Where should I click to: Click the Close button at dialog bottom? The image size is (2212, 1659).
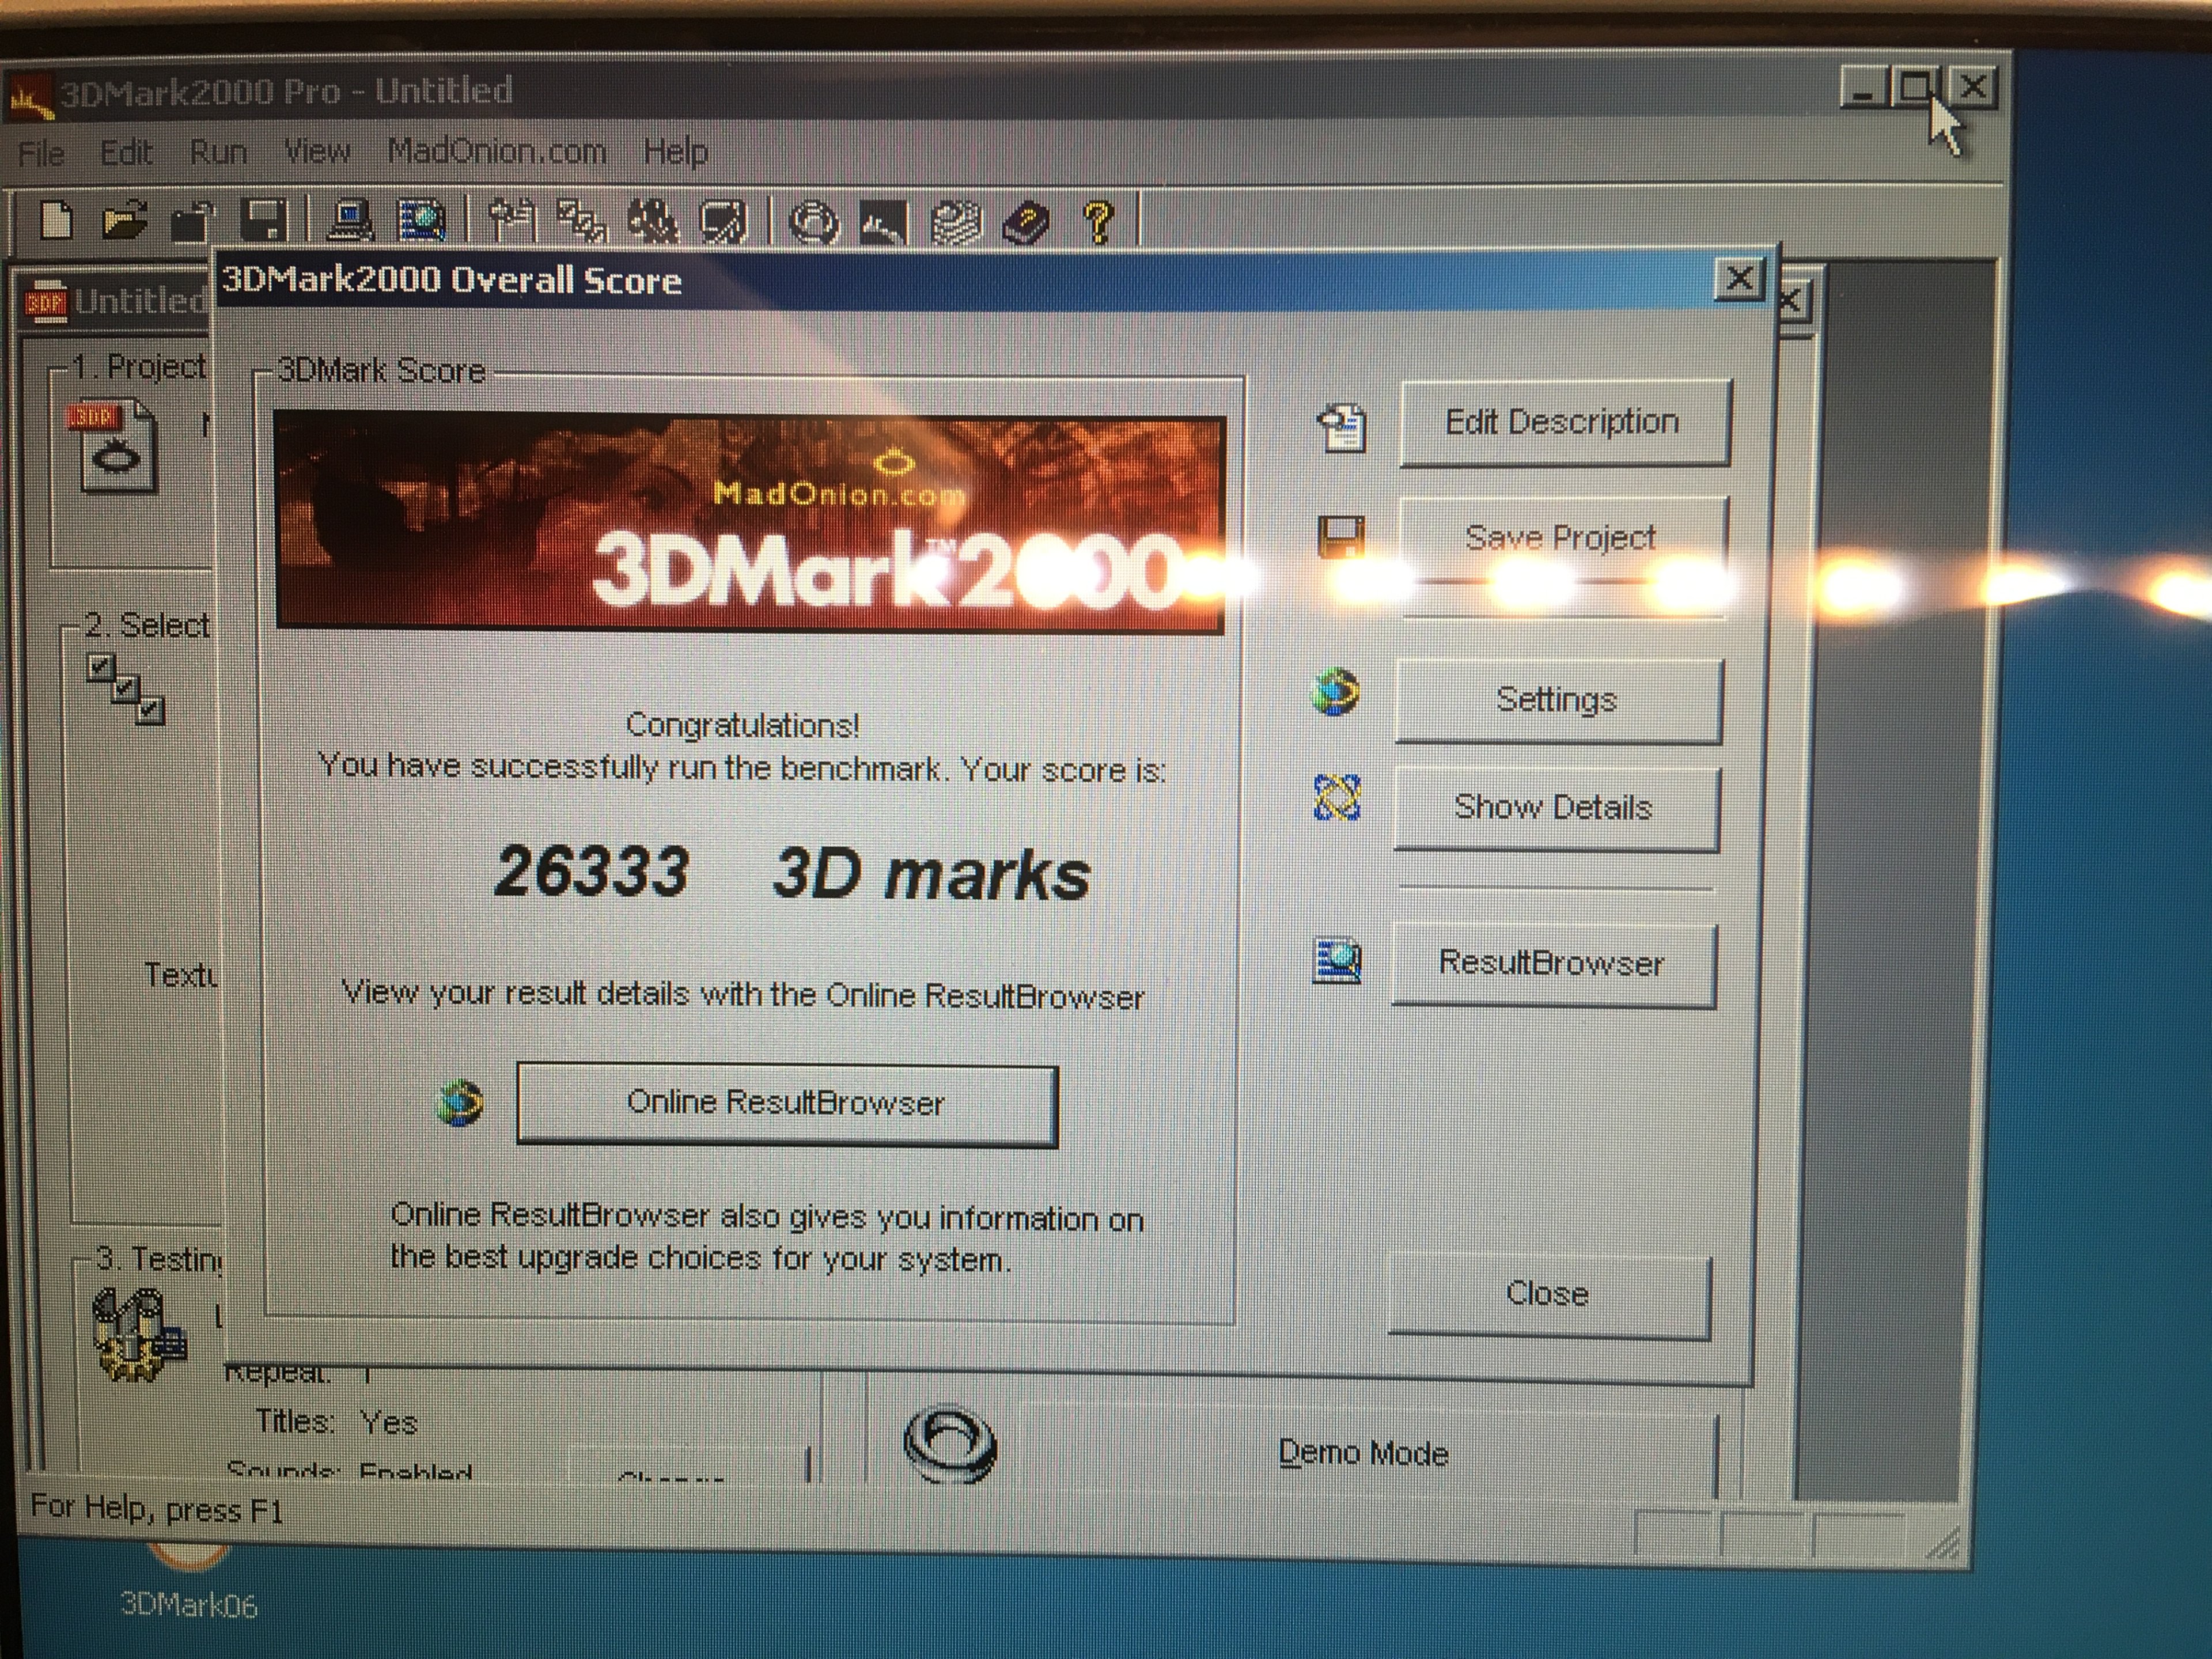pos(1547,1294)
